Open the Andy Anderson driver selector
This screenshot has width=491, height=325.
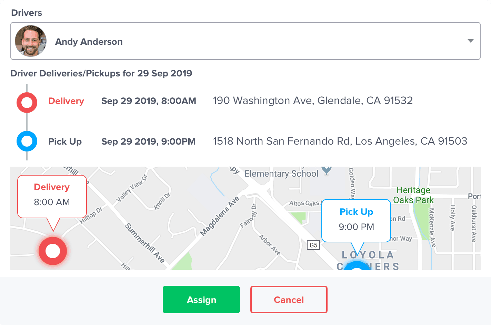click(x=245, y=41)
